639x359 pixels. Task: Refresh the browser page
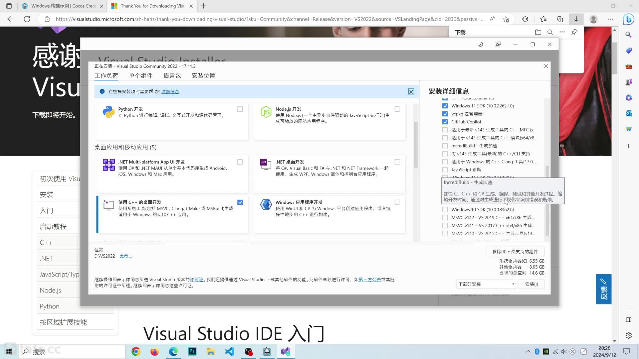click(x=27, y=19)
